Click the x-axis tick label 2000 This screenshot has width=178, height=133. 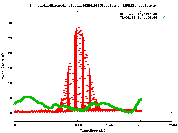click(141, 125)
